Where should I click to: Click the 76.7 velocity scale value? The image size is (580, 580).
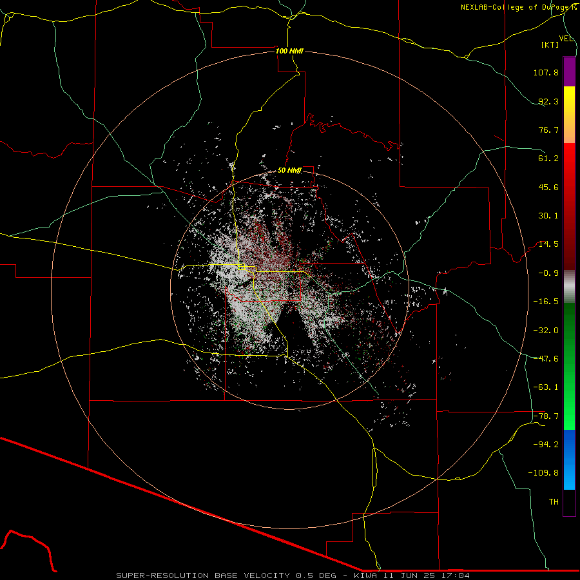[548, 130]
